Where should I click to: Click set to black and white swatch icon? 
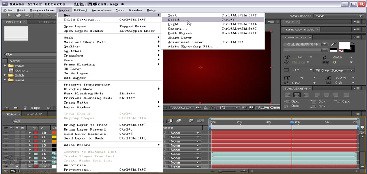[x=333, y=50]
